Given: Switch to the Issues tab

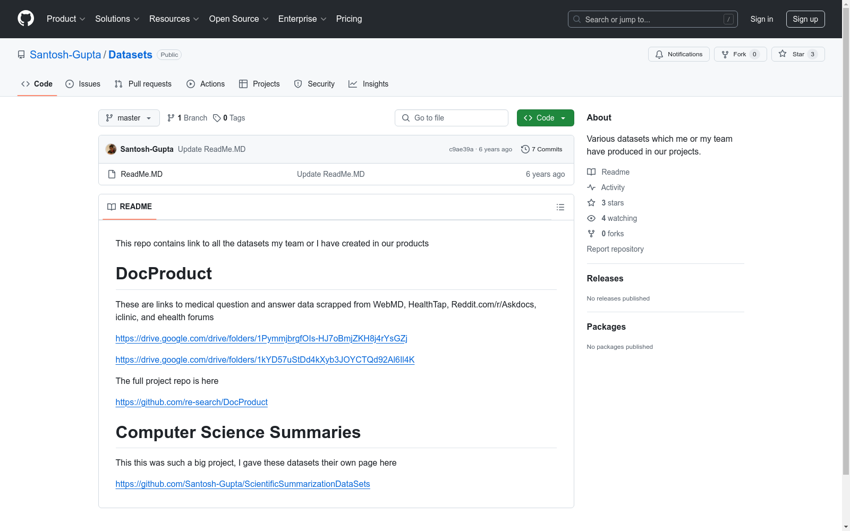Looking at the screenshot, I should tap(83, 84).
